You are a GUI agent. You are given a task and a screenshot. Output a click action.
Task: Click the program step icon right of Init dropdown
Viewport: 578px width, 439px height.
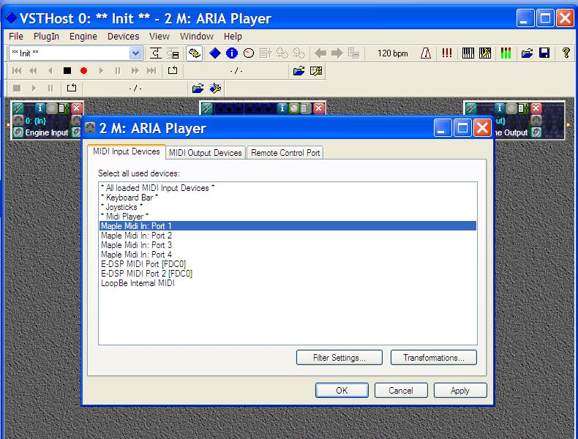156,53
